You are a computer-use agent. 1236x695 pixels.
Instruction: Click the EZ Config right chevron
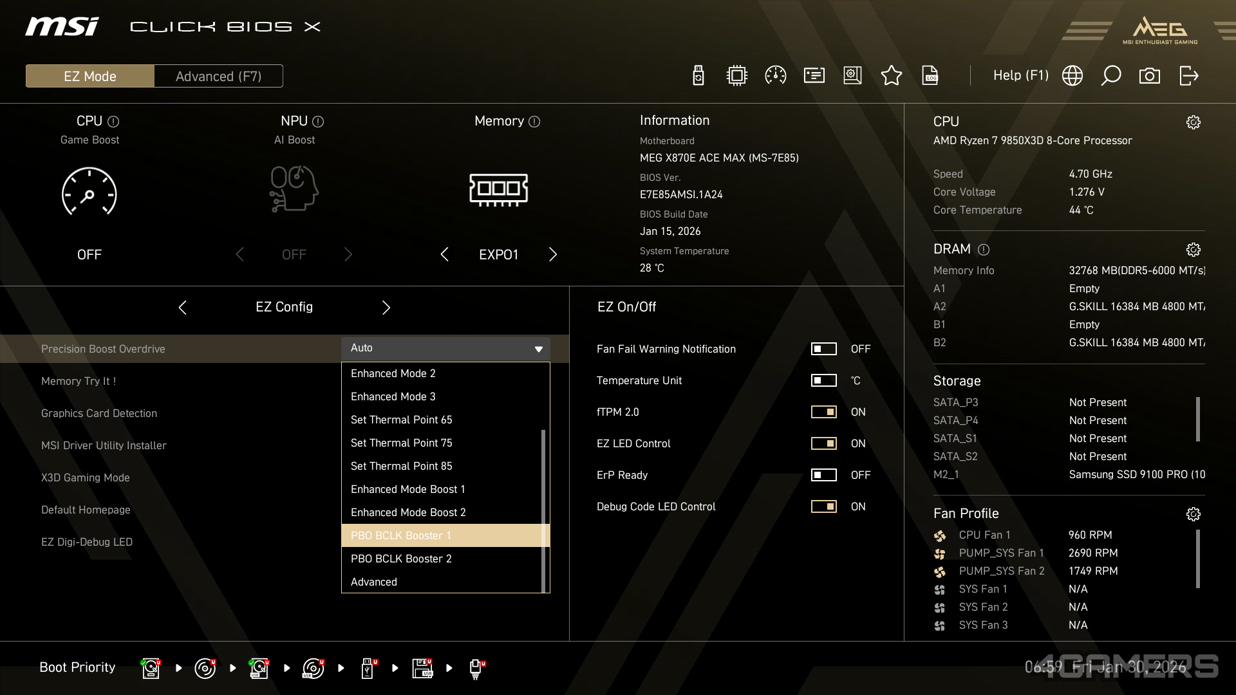pyautogui.click(x=386, y=308)
